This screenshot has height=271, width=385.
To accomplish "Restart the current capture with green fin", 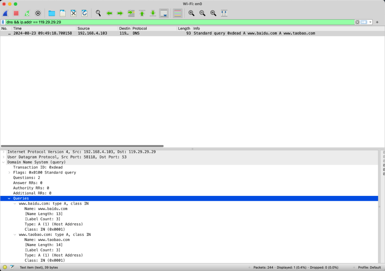I will pos(27,14).
